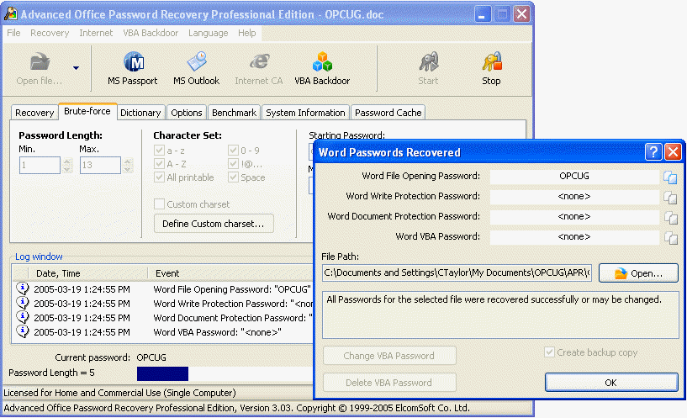
Task: Copy the Word VBA Password value
Action: pos(670,237)
